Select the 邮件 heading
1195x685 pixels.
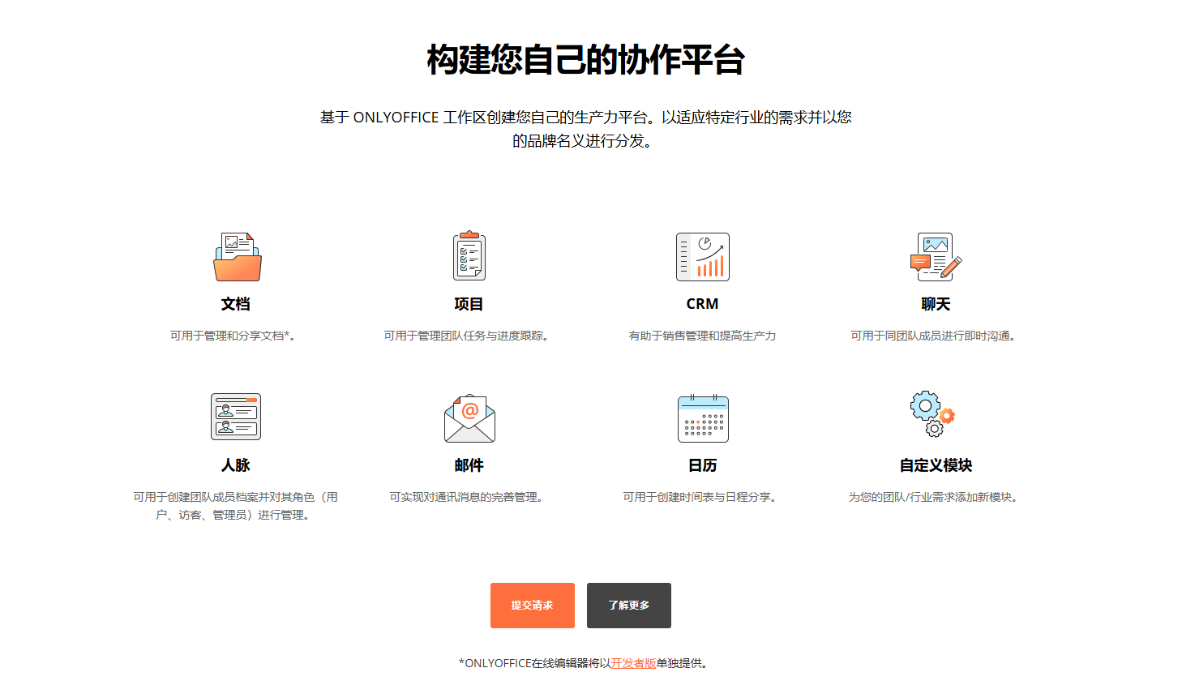469,465
